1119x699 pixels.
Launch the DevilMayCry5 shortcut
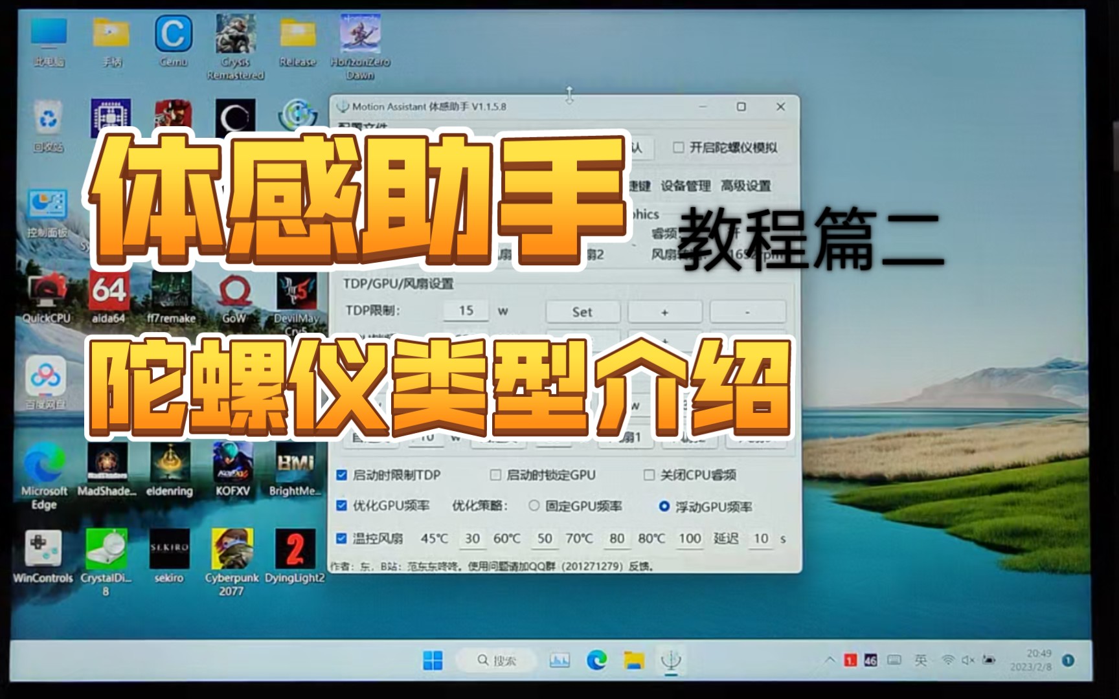(x=296, y=303)
